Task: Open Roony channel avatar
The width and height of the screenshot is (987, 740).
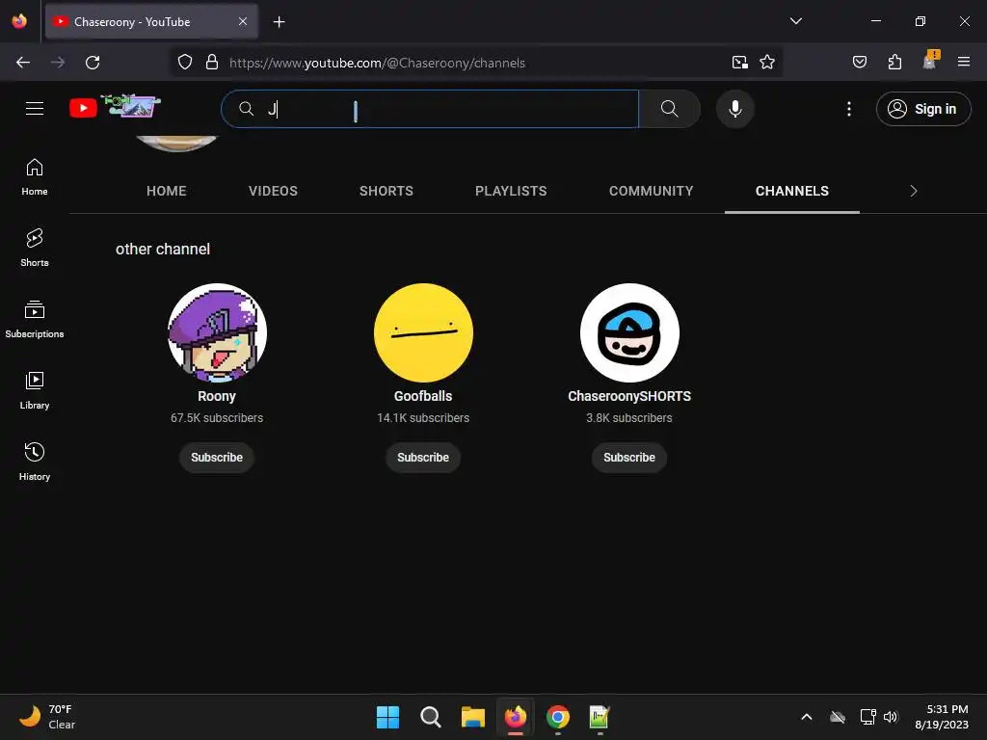Action: [217, 332]
